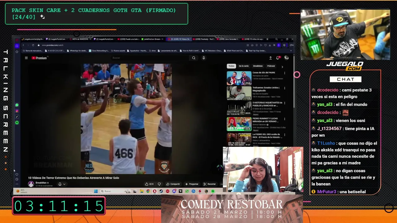Viewport: 397px width, 223px height.
Task: Click the YouTube search magnifier button
Action: tap(194, 58)
